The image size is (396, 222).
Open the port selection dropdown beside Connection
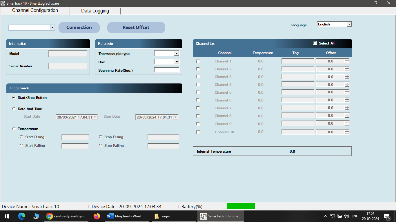(x=52, y=27)
